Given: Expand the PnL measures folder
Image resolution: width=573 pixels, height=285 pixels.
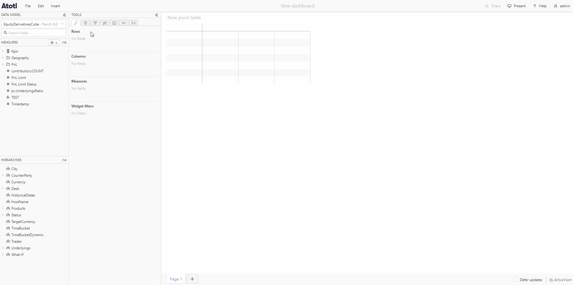Looking at the screenshot, I should point(3,64).
